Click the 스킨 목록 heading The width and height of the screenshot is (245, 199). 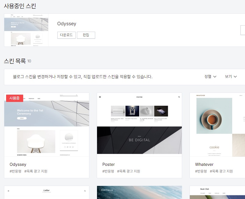(15, 61)
